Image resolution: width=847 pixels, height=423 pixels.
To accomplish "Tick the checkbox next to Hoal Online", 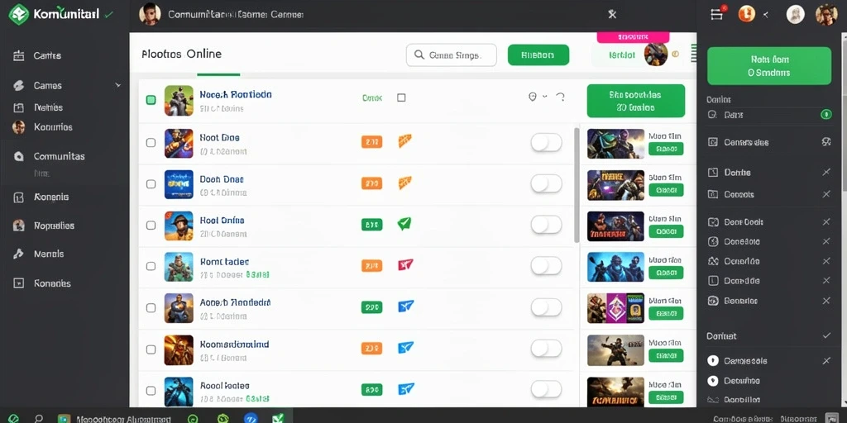I will pyautogui.click(x=151, y=225).
